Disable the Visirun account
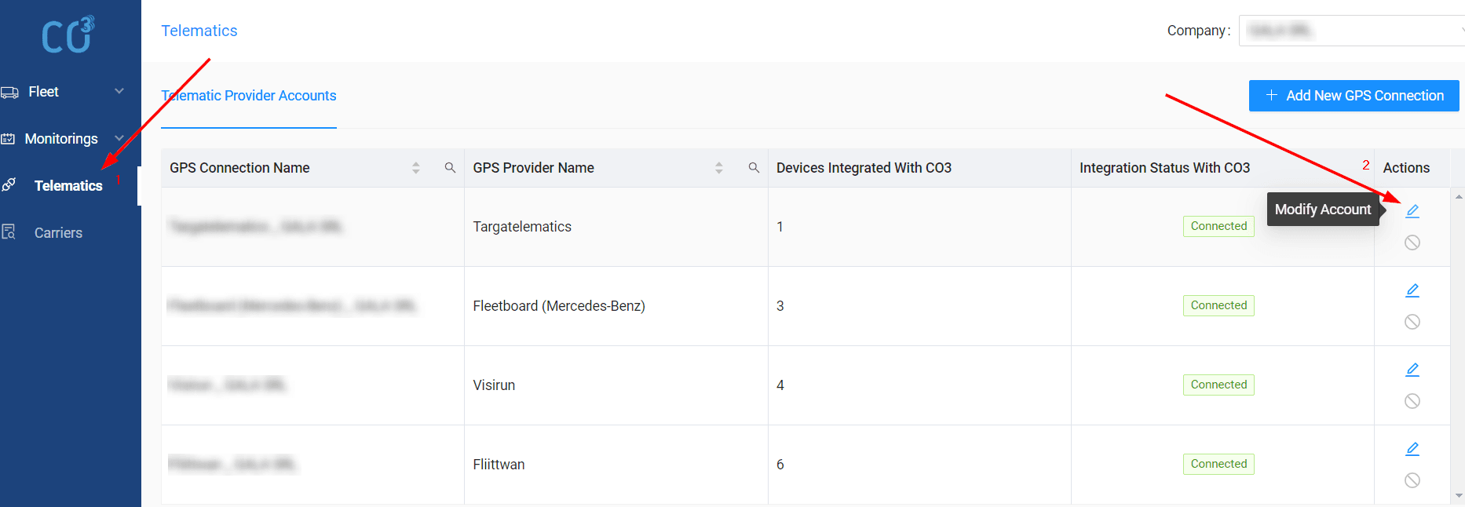The width and height of the screenshot is (1465, 507). point(1412,401)
